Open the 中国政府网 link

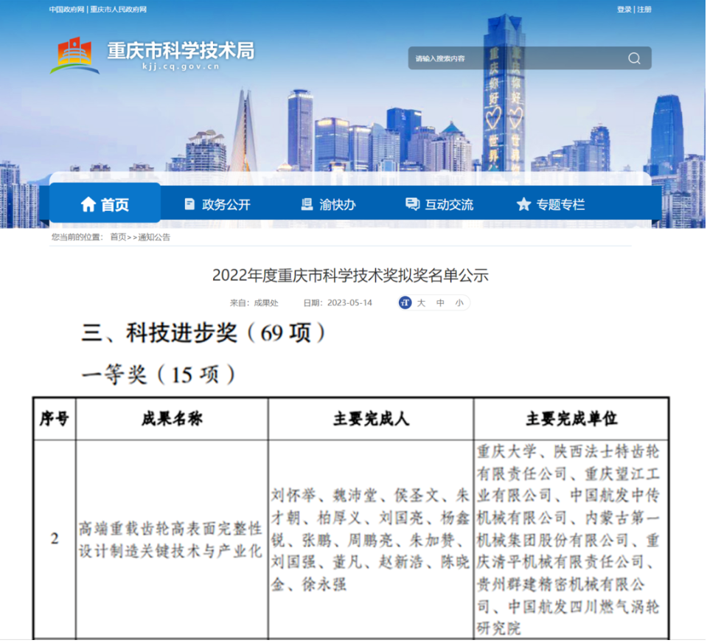click(x=66, y=10)
